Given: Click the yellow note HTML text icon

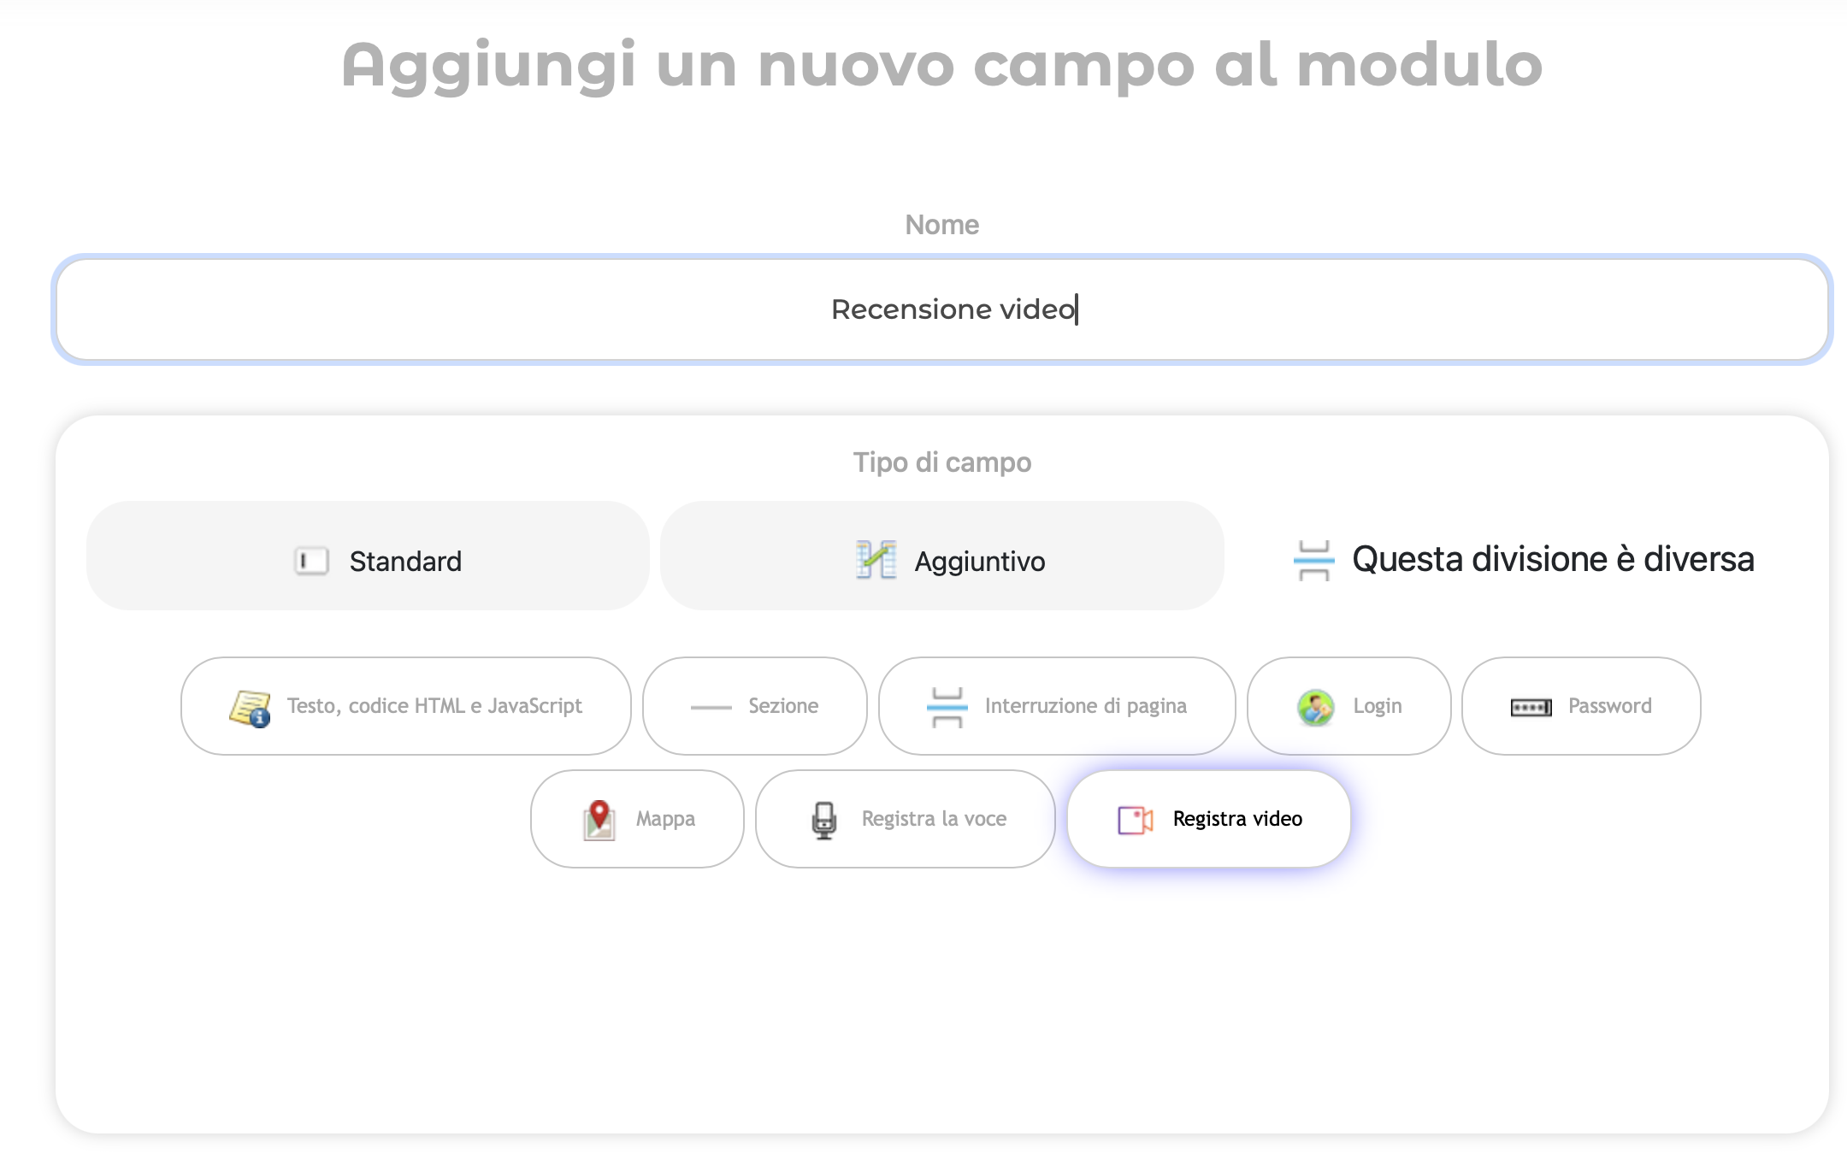Looking at the screenshot, I should (250, 708).
